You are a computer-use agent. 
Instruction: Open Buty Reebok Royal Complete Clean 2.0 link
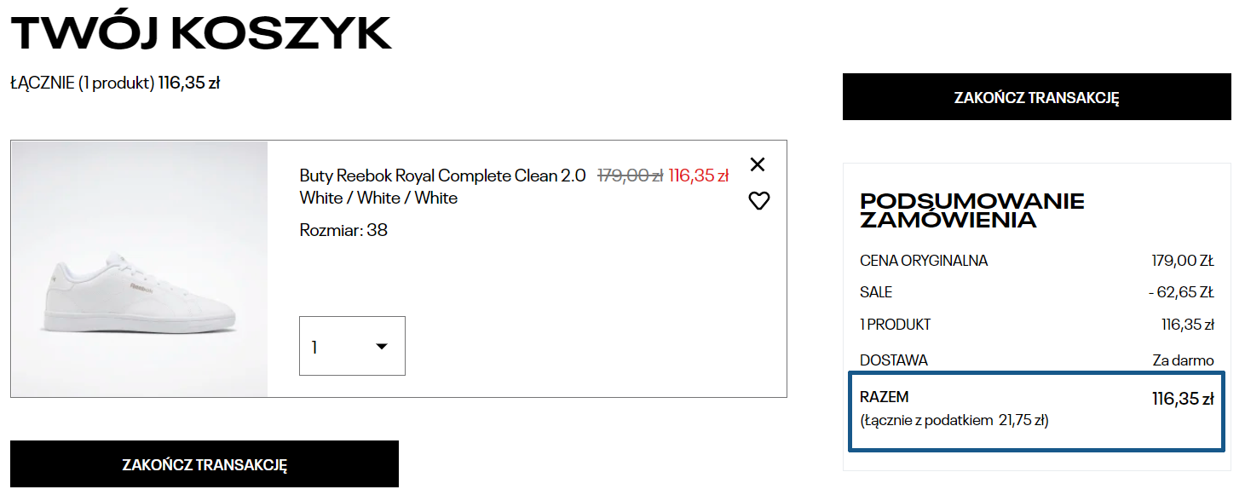[442, 176]
